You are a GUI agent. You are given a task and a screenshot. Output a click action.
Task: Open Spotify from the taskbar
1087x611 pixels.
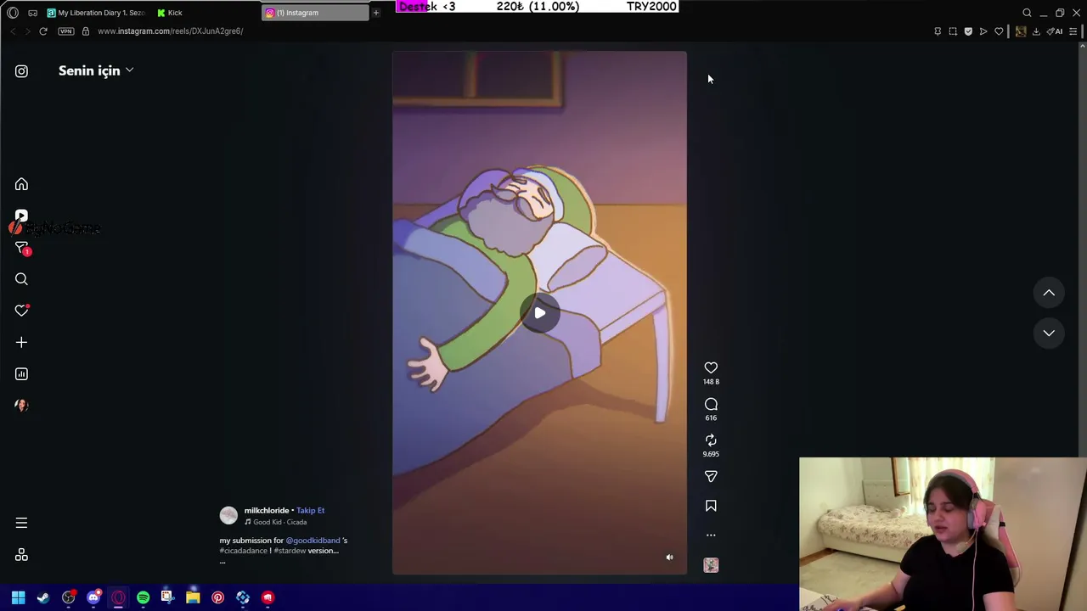143,597
